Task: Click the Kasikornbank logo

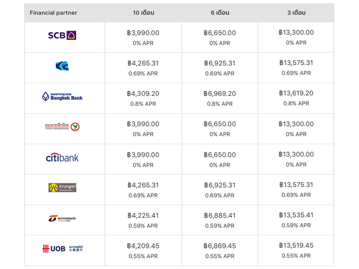Action: 62,127
